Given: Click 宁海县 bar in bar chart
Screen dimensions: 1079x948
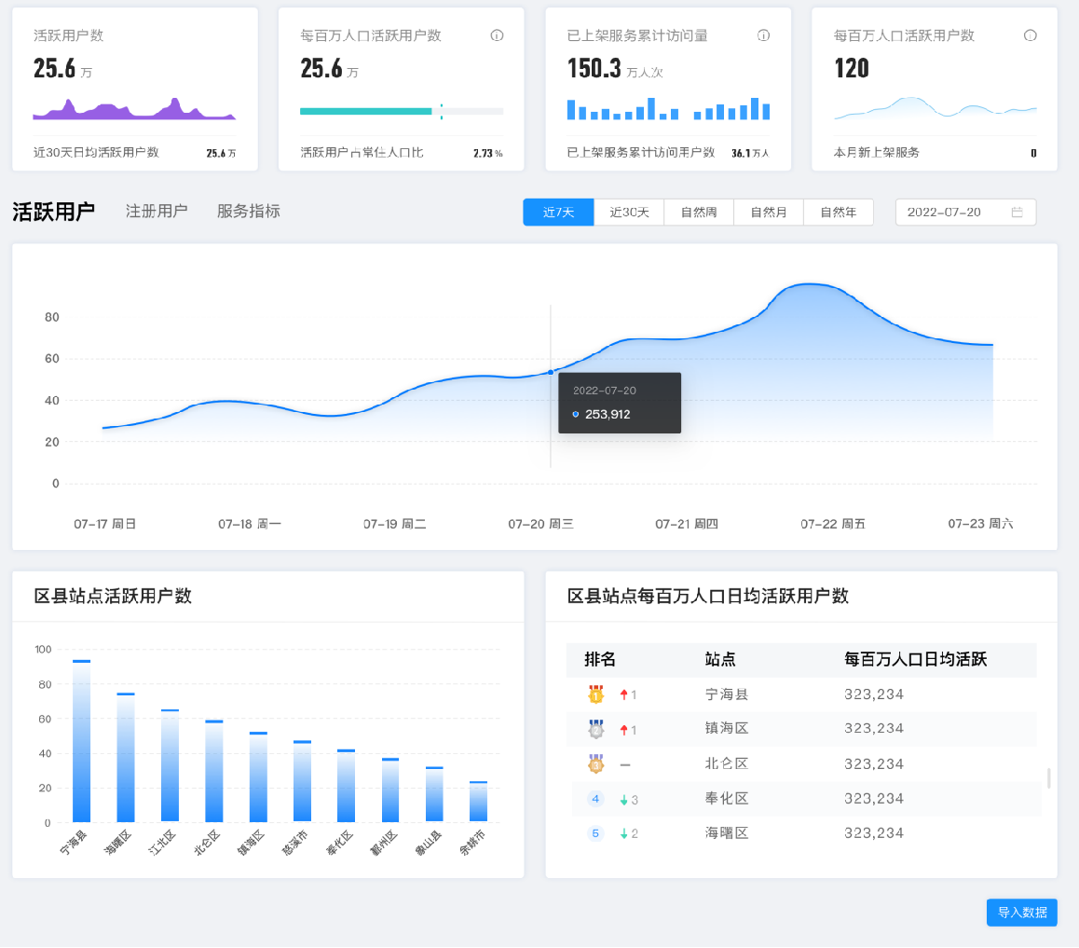Looking at the screenshot, I should point(81,741).
